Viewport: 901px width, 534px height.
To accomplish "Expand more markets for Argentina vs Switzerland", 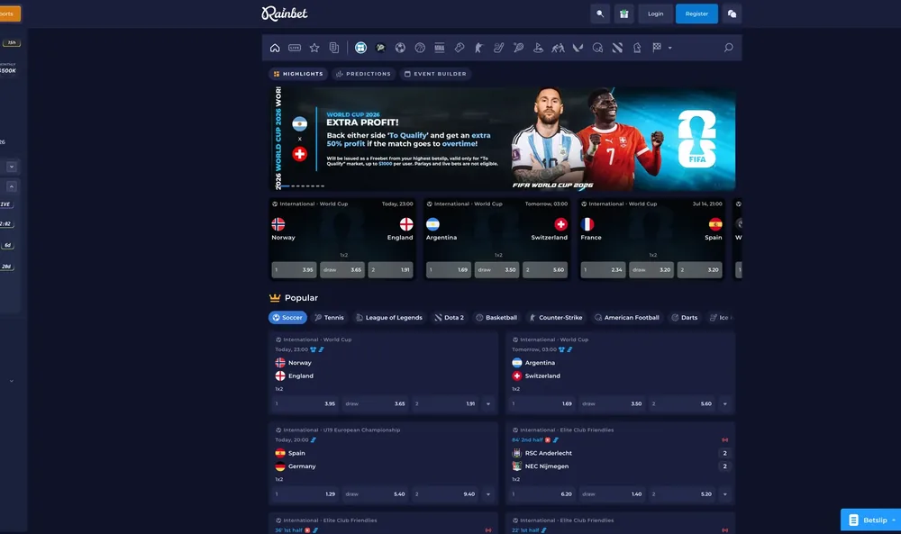I will pos(725,403).
